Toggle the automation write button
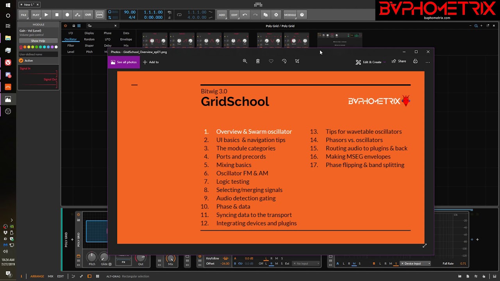Viewport: 500px width, 281px height. [78, 15]
